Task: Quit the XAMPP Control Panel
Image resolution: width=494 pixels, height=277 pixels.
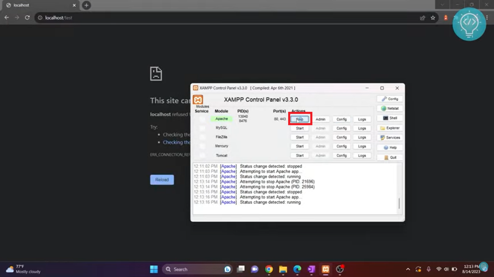Action: (x=389, y=157)
